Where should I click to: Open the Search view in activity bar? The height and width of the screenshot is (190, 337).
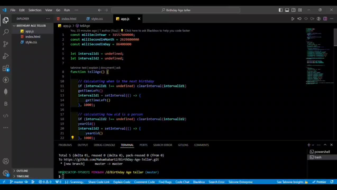click(x=6, y=32)
